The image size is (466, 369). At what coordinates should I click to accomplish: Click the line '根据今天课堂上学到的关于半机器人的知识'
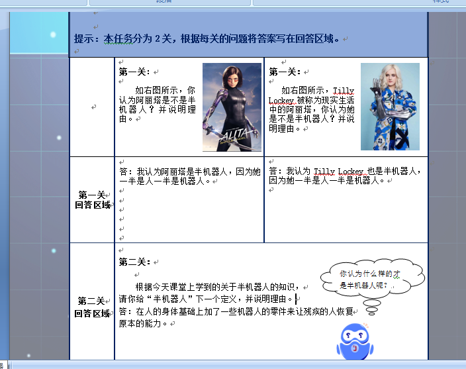pyautogui.click(x=217, y=287)
